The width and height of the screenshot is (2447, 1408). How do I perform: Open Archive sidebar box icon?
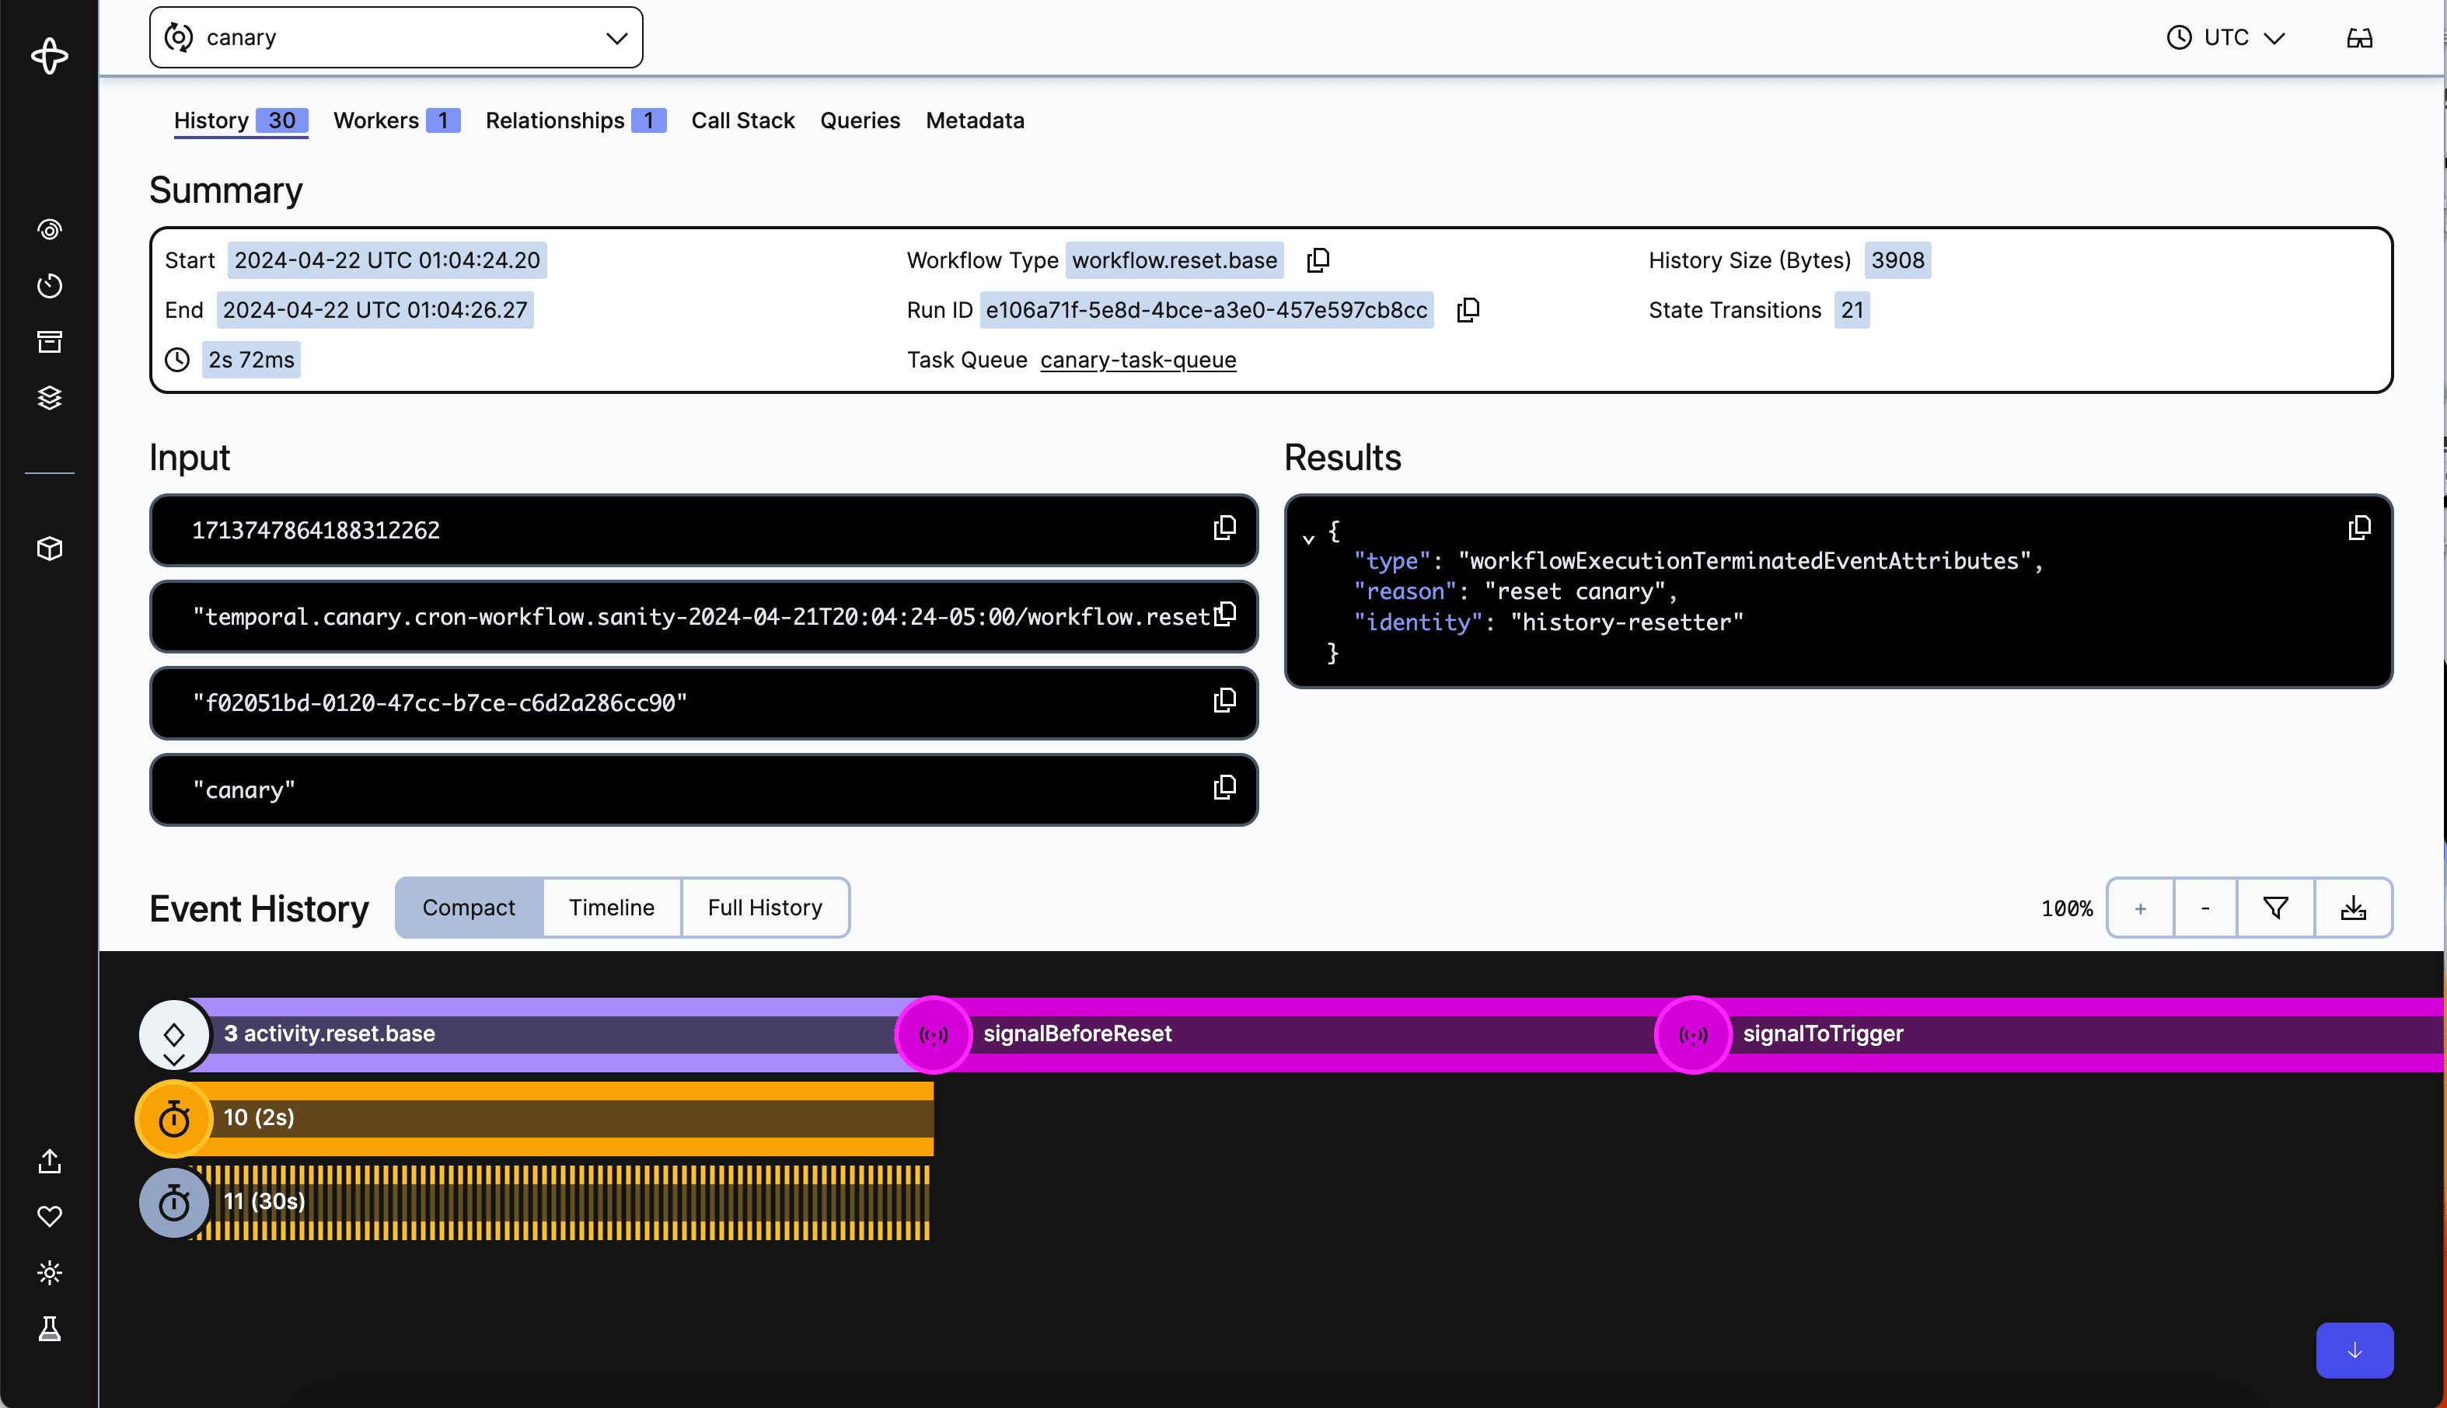coord(49,341)
